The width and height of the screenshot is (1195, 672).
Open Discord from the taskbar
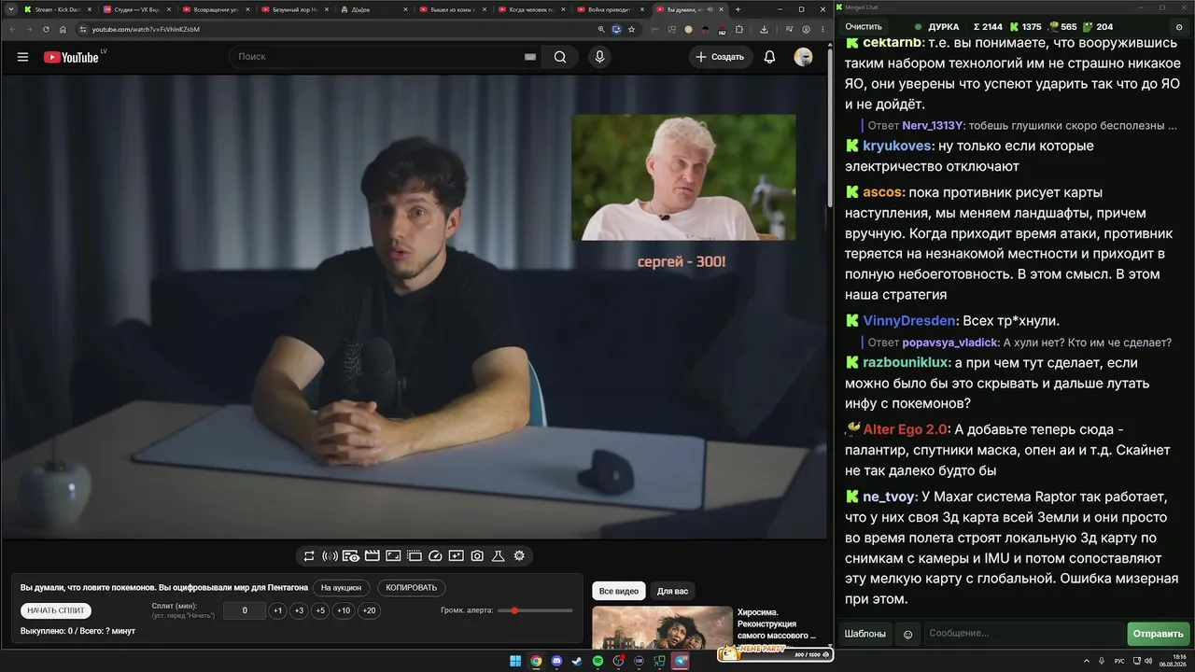pos(556,661)
